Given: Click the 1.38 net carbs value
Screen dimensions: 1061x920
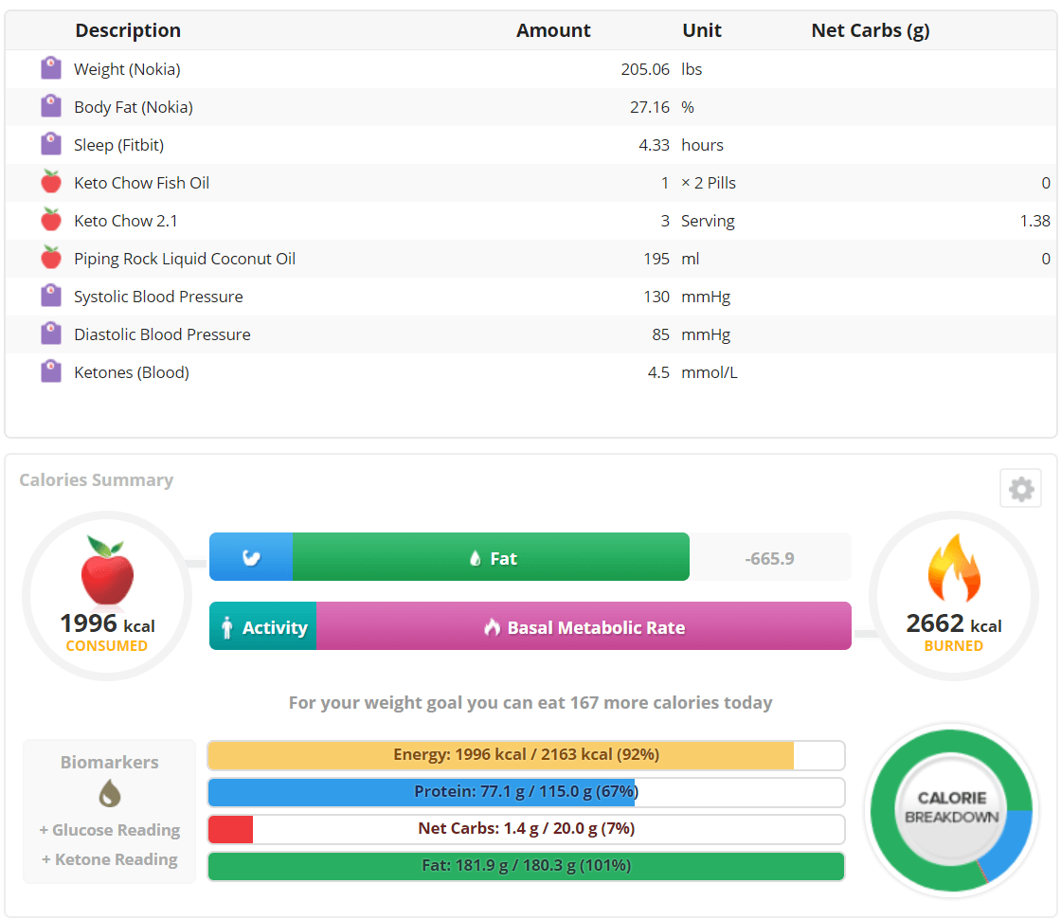Looking at the screenshot, I should 1034,221.
